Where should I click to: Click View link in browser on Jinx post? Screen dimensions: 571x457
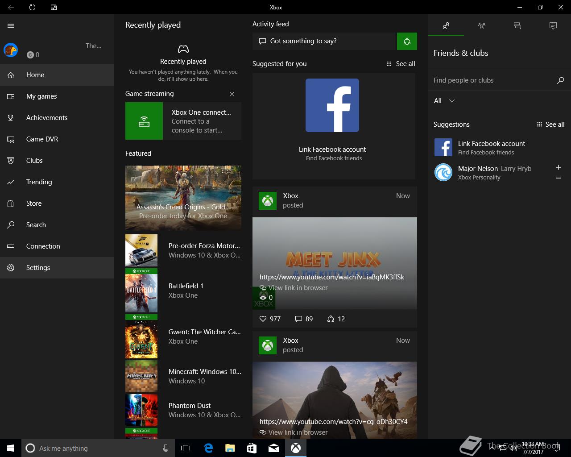click(x=294, y=288)
